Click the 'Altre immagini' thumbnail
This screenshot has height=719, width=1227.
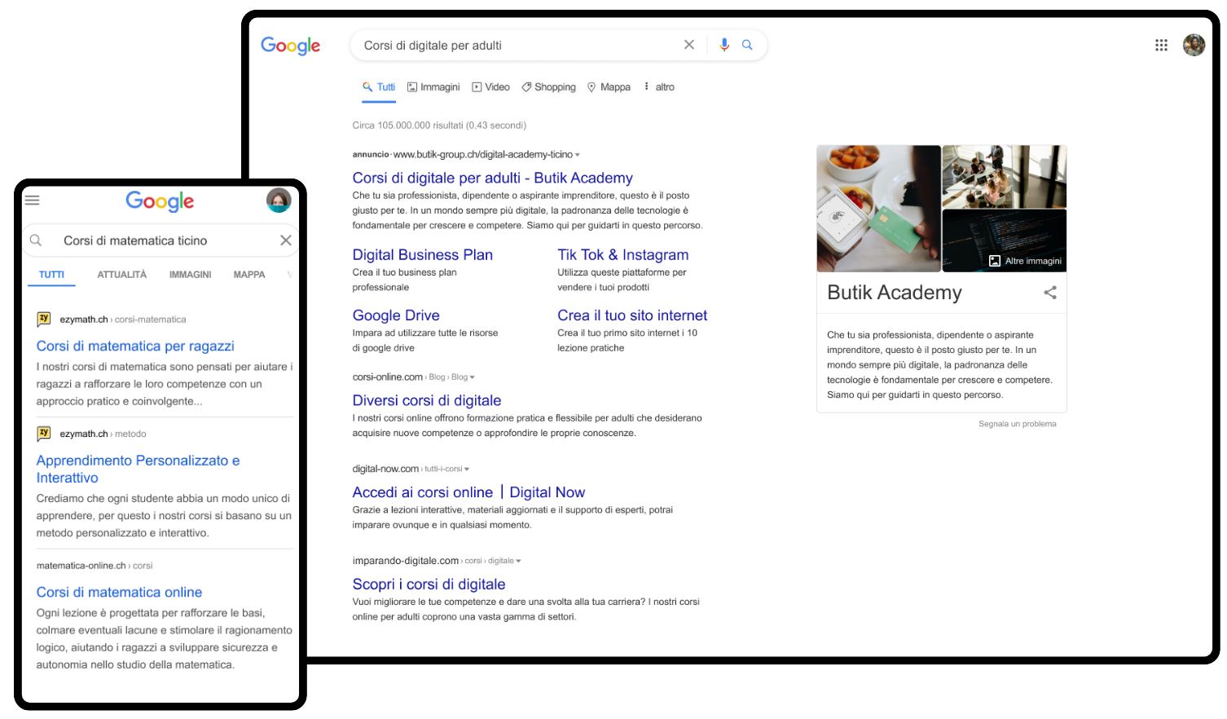point(1025,261)
